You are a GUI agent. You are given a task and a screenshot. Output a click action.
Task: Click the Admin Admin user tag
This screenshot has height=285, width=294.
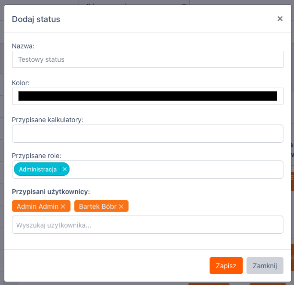tap(38, 206)
